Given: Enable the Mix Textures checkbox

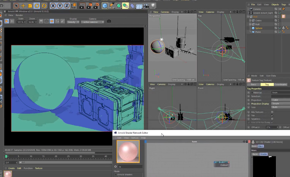Looking at the screenshot, I should tap(272, 112).
